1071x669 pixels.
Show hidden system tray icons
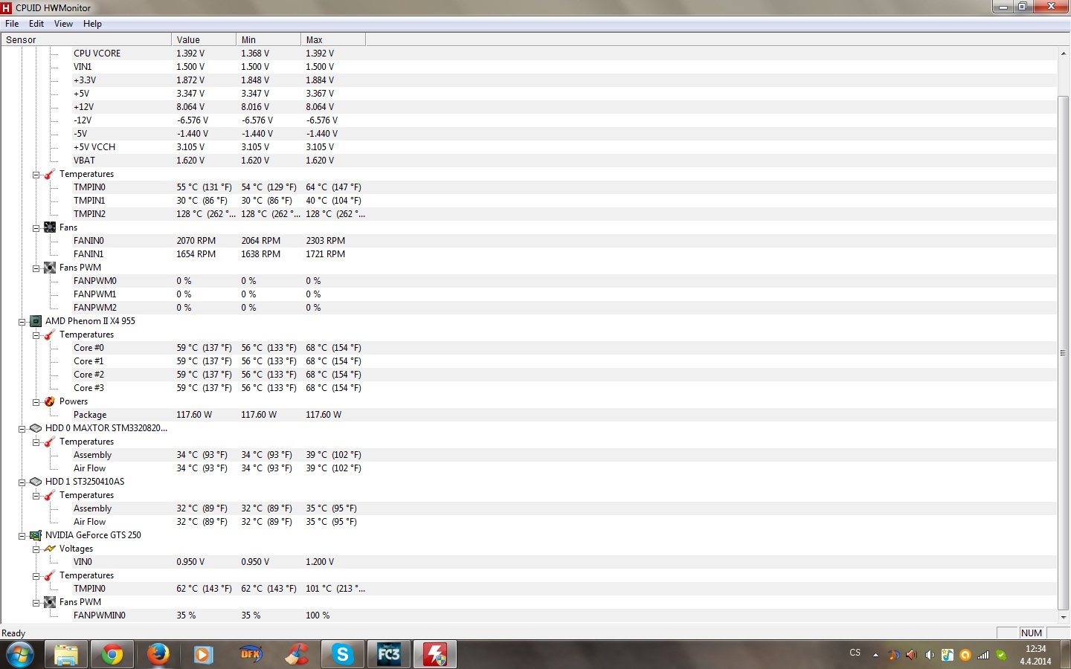coord(875,655)
